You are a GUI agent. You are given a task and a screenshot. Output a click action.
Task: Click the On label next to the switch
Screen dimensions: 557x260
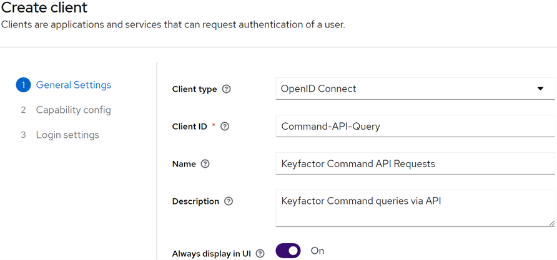[317, 251]
